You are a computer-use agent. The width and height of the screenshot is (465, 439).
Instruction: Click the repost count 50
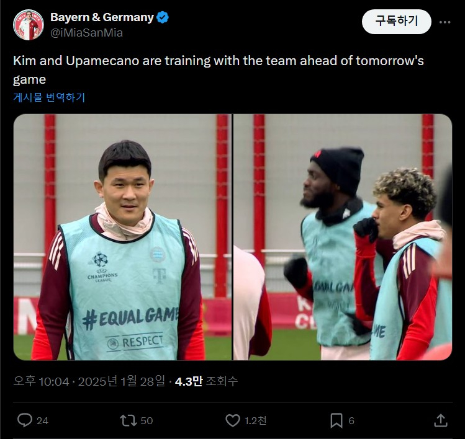pos(147,420)
